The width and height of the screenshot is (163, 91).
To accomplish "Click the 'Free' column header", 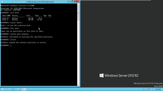I will tap(37, 16).
